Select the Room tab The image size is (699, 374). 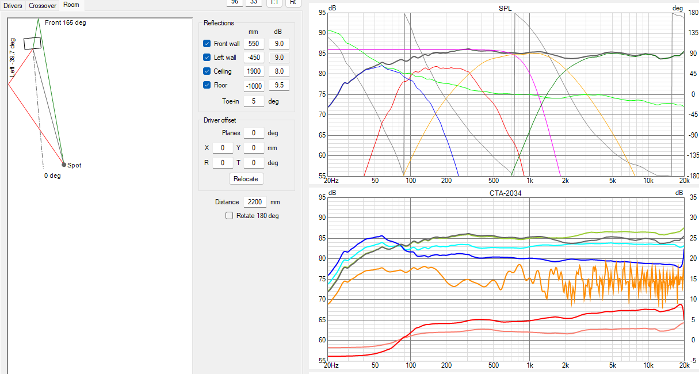tap(72, 5)
